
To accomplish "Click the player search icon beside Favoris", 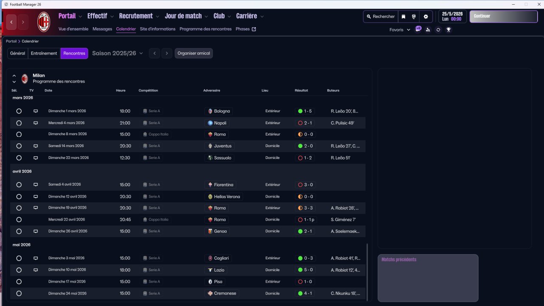I will coord(428,30).
